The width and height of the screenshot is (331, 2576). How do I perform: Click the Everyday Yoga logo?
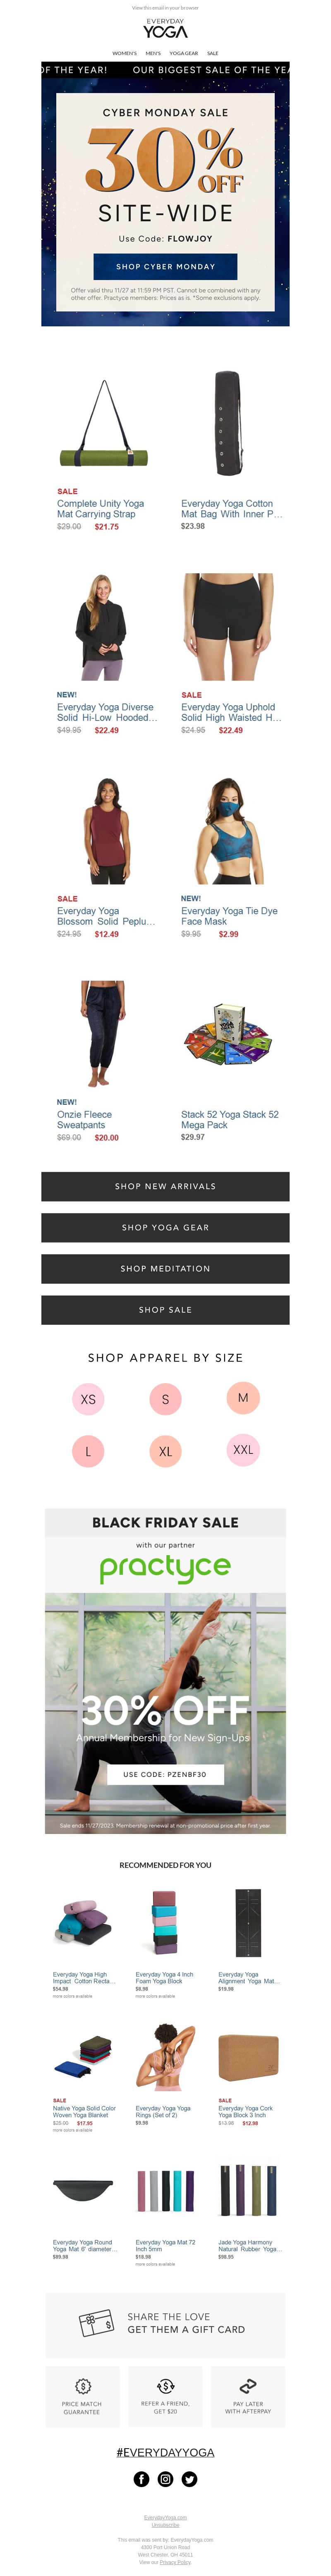click(x=165, y=28)
